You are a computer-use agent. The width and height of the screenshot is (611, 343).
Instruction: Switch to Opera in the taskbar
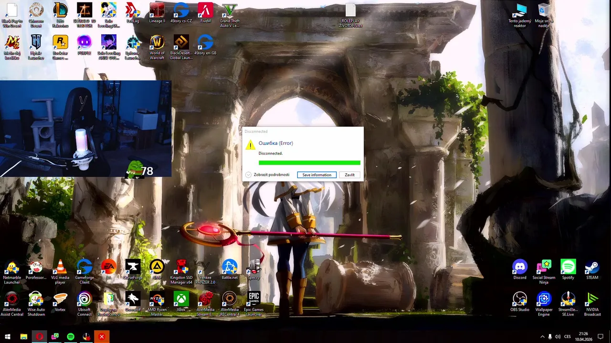coord(39,337)
